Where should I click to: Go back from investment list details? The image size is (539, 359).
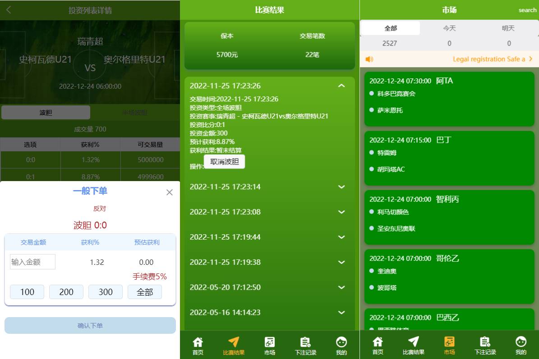coord(9,10)
